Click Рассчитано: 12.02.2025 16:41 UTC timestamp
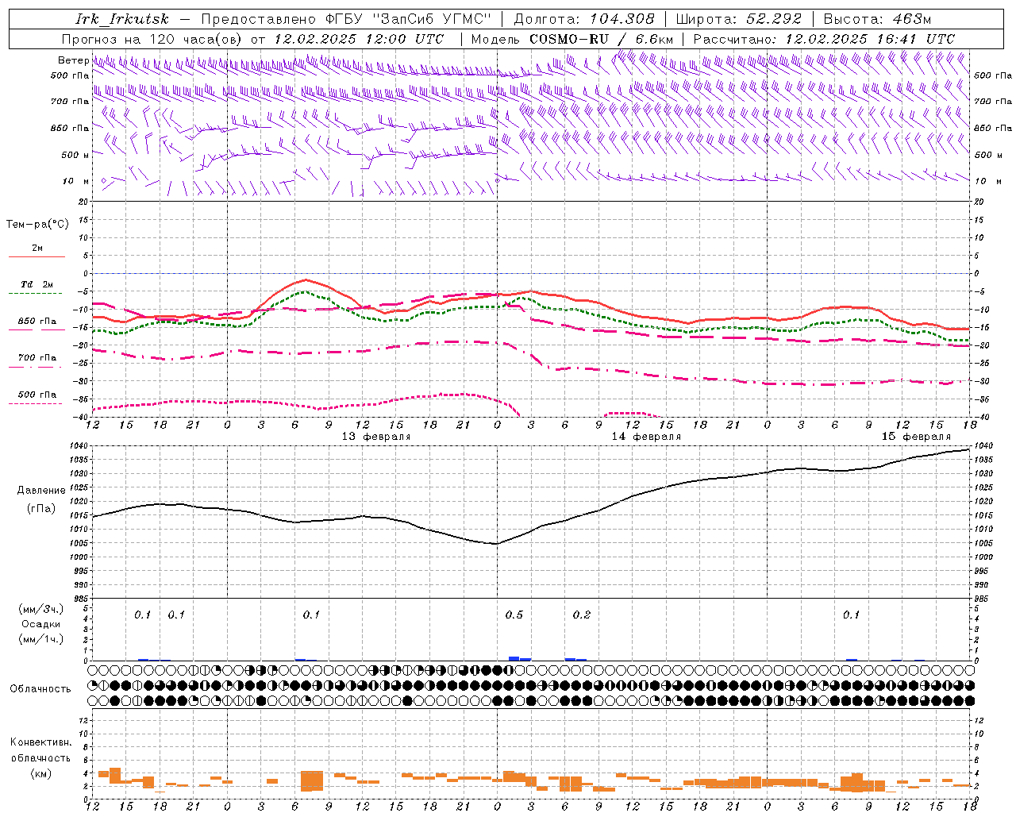 click(824, 39)
